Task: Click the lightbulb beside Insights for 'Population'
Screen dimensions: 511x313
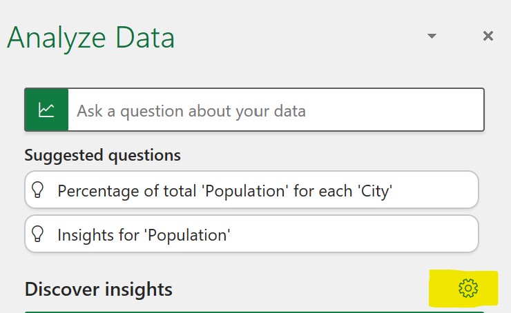Action: coord(37,234)
